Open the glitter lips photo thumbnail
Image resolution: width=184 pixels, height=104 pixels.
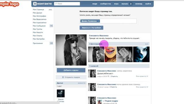click(110, 54)
